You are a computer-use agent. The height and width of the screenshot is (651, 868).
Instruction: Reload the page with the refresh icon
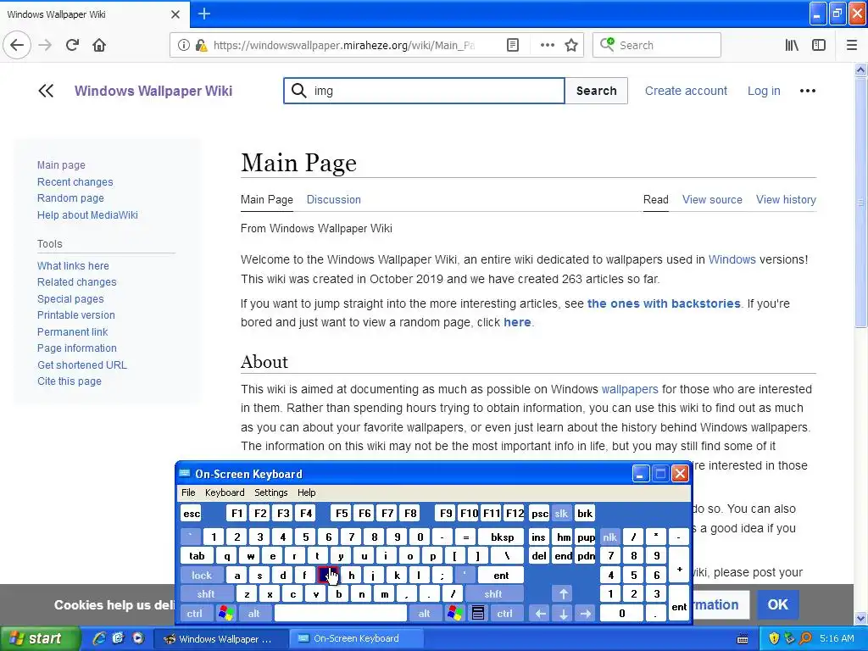72,46
